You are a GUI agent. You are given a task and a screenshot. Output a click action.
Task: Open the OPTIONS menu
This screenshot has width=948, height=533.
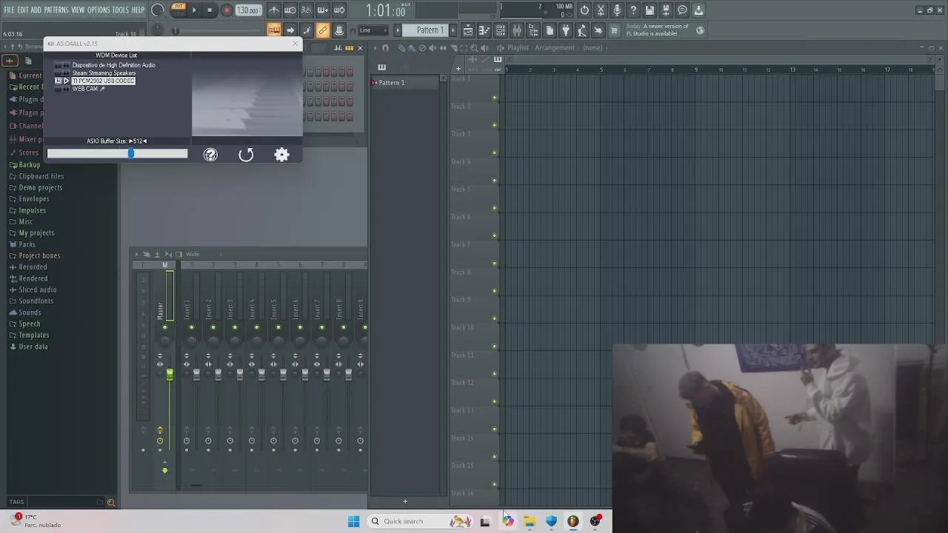pyautogui.click(x=99, y=10)
